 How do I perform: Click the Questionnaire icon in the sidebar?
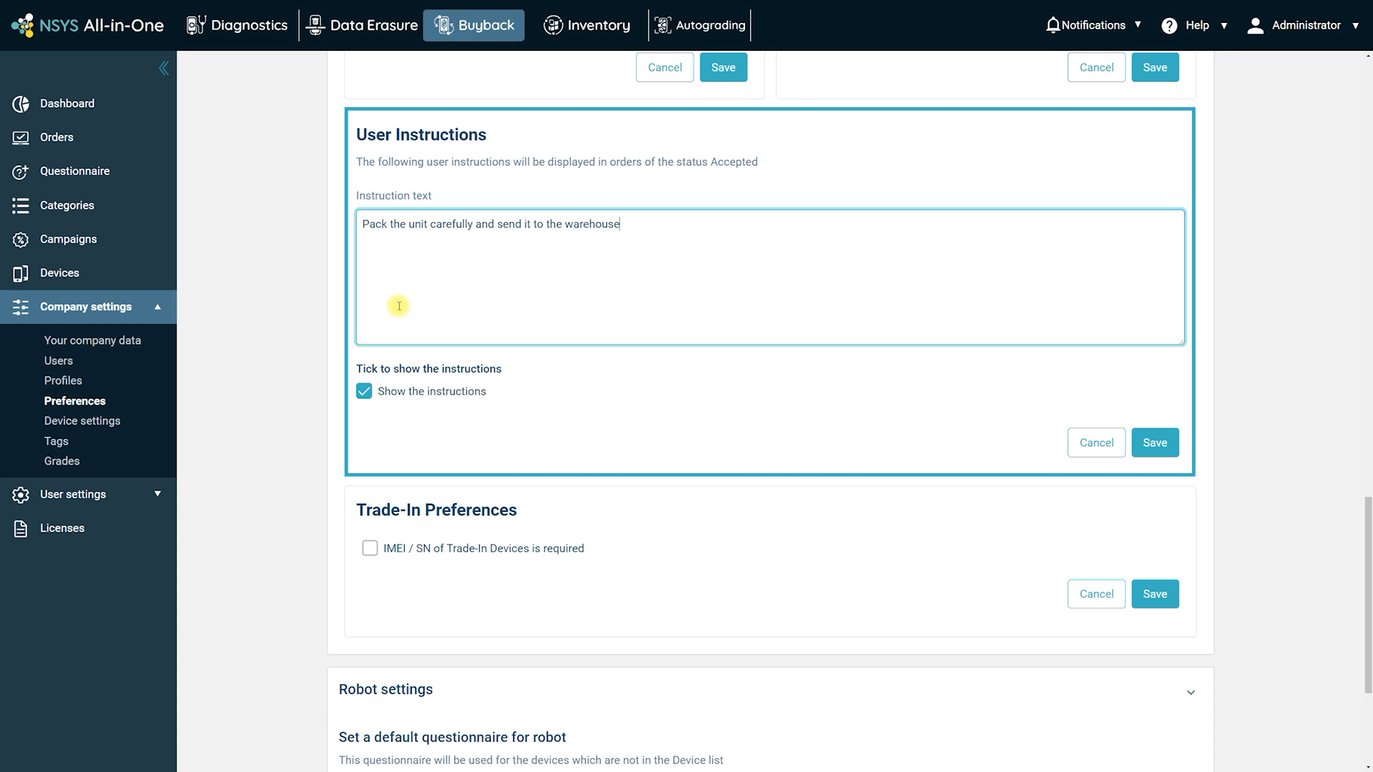[x=21, y=172]
